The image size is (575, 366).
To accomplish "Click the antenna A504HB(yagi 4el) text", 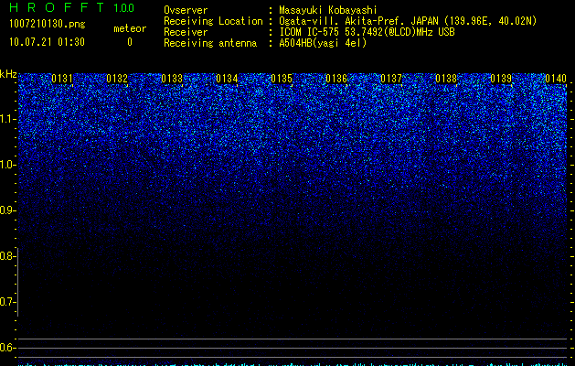I will pyautogui.click(x=323, y=43).
